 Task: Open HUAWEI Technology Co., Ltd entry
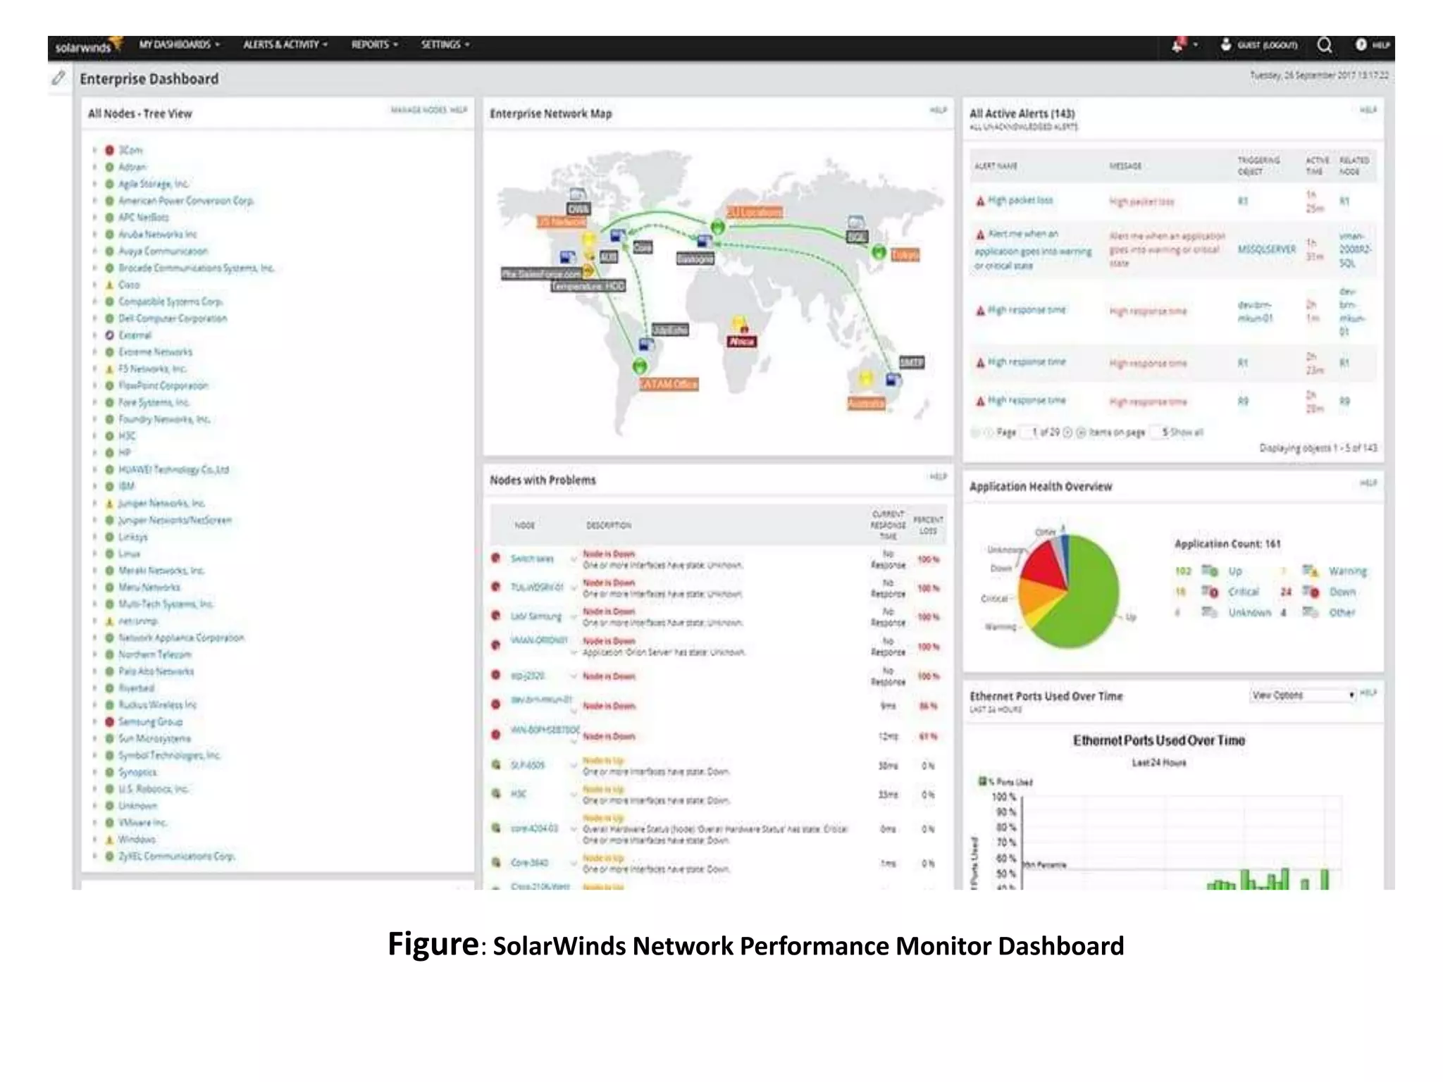pyautogui.click(x=174, y=469)
